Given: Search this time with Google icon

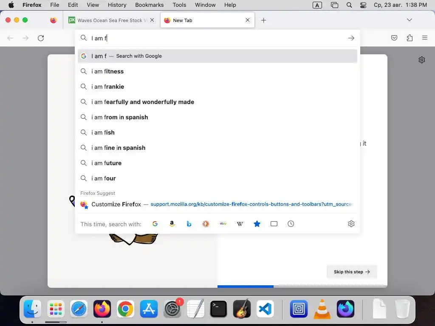Looking at the screenshot, I should coord(155,224).
